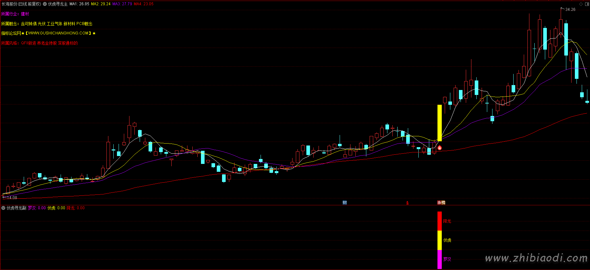Expand the 伏虎寻龙副 indicator dropdown arrow

tap(3, 208)
